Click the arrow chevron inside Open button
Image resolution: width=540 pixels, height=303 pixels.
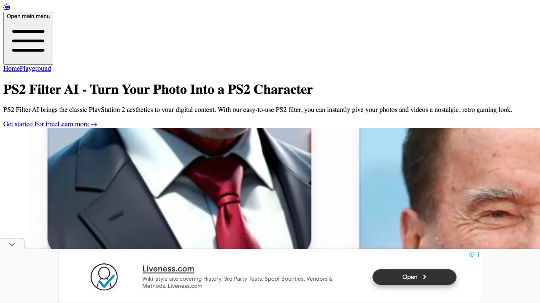point(424,277)
